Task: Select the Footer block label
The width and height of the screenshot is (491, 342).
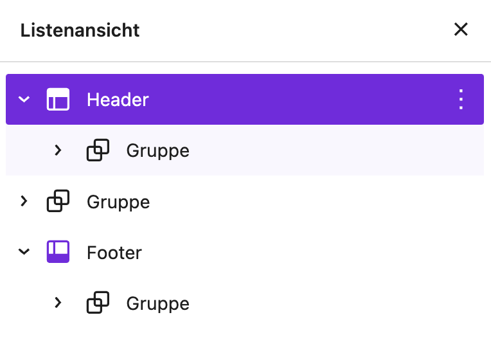Action: pos(114,252)
